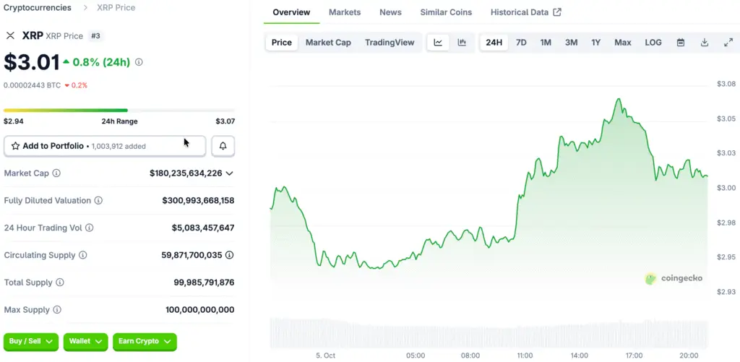Select the 7D time range
Viewport: 740px width, 362px height.
(520, 43)
